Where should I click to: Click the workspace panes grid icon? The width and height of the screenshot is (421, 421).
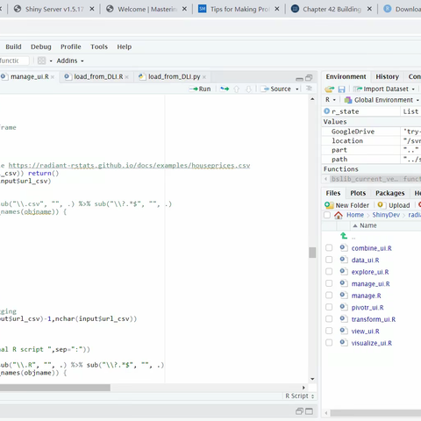point(42,61)
